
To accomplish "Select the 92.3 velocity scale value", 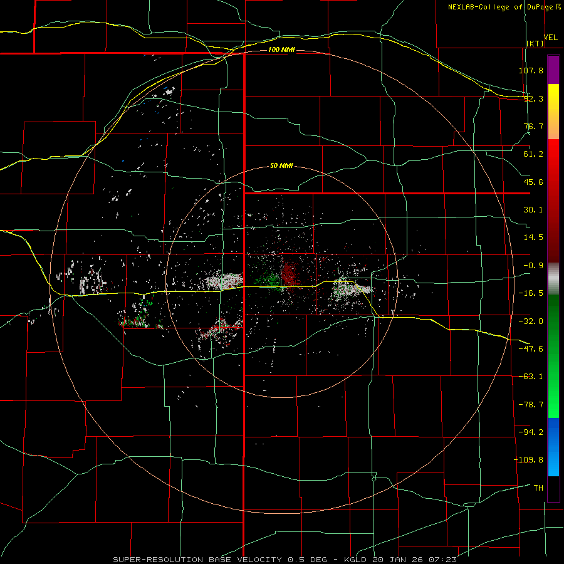I will pyautogui.click(x=533, y=98).
